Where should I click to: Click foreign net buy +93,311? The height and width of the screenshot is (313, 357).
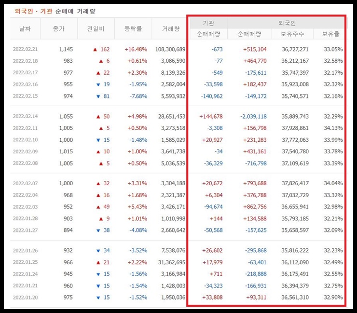coord(256,298)
